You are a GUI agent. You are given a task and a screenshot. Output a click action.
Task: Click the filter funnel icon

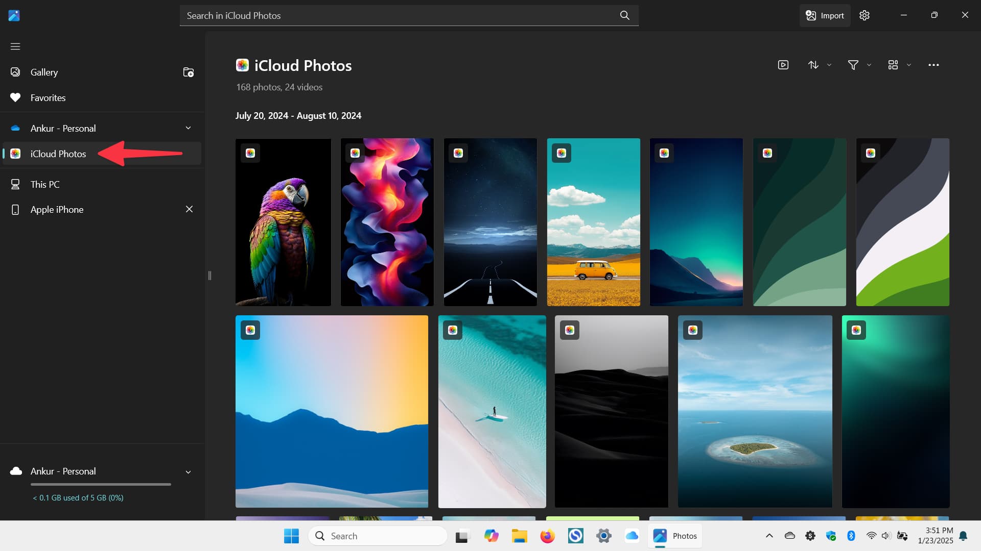tap(853, 65)
